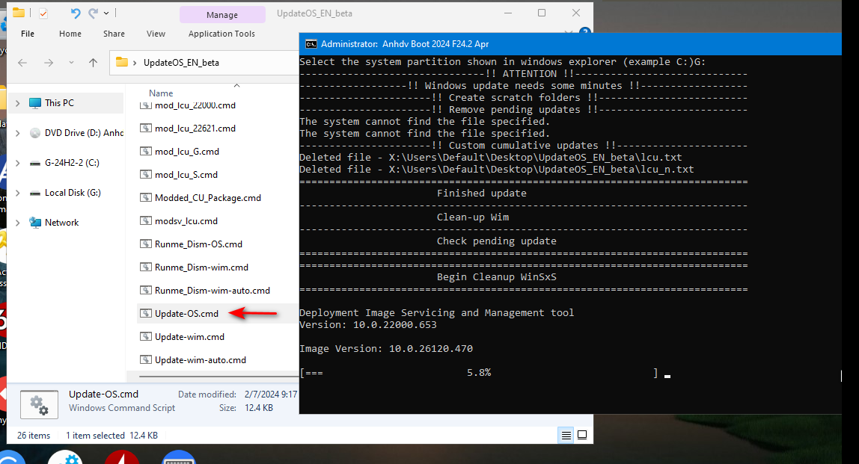859x464 pixels.
Task: Click the Properties checkmark quick access icon
Action: [43, 13]
